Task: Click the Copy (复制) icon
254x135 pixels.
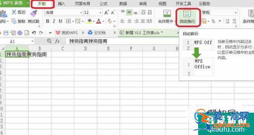Action: point(14,21)
